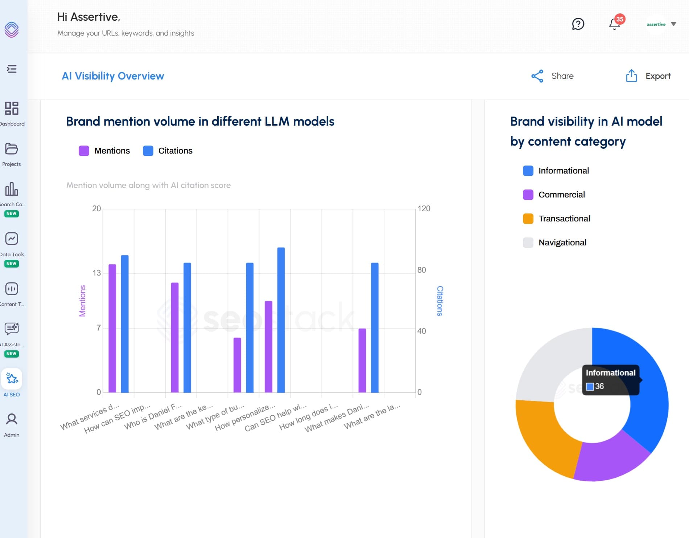Click the Informational 36 tooltip
This screenshot has width=689, height=538.
[x=611, y=380]
